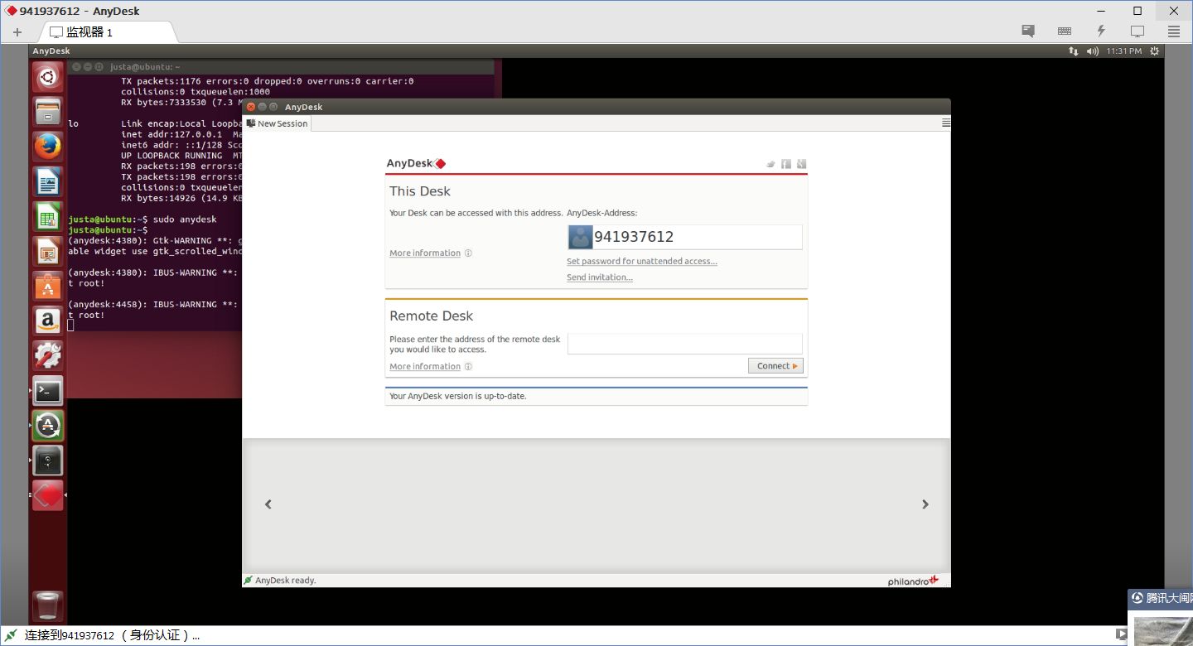Launch LibreOffice Calc from launcher
The height and width of the screenshot is (646, 1193).
point(48,217)
